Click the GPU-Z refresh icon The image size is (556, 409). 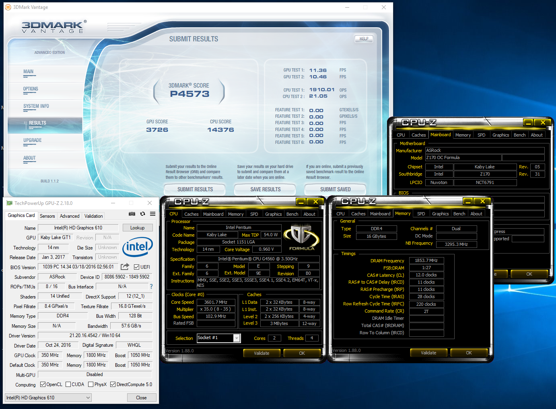[142, 214]
